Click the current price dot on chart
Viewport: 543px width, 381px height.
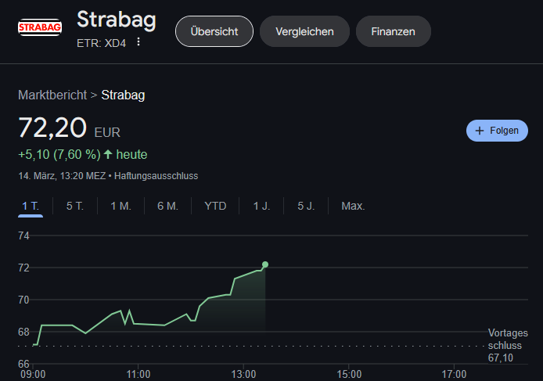coord(265,264)
